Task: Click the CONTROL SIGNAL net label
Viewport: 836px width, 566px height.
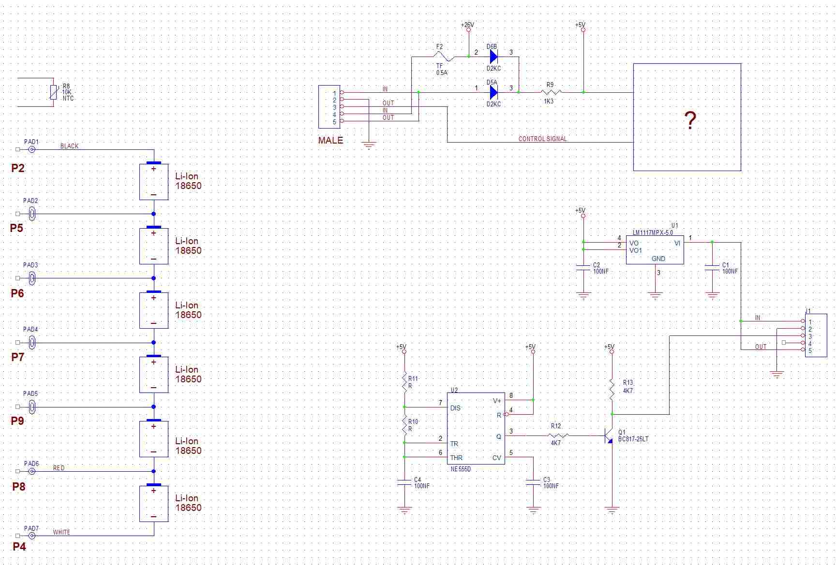Action: tap(542, 139)
